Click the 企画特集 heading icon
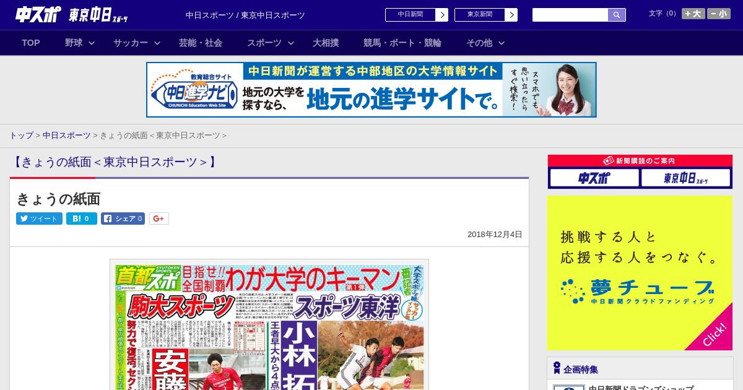This screenshot has width=743, height=390. 557,368
